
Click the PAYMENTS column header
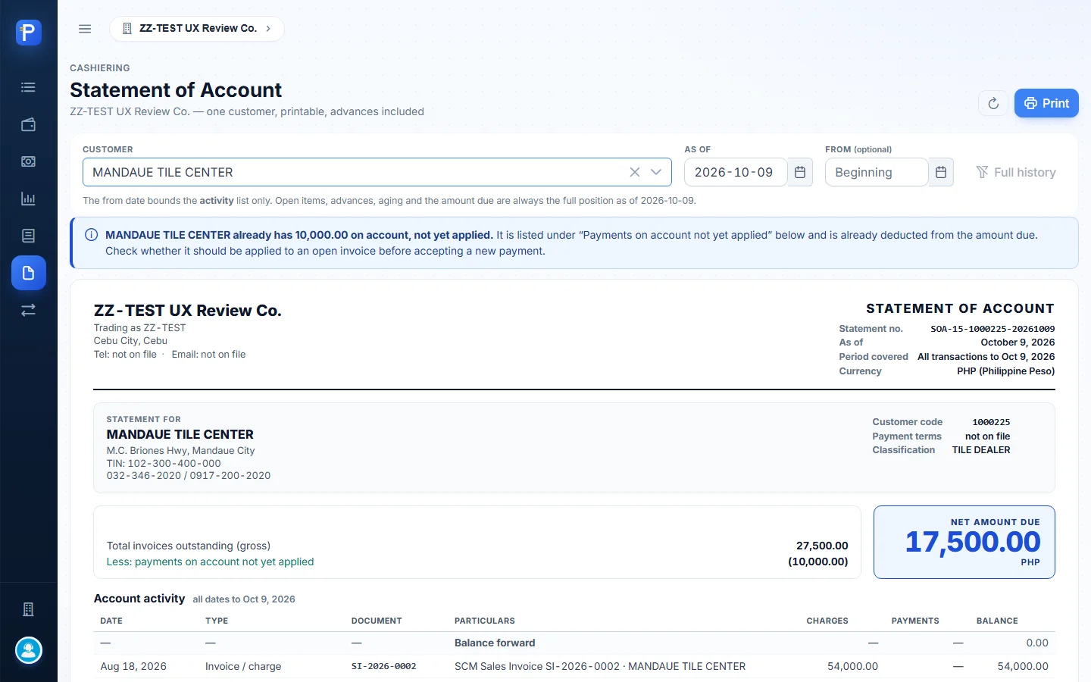point(915,621)
